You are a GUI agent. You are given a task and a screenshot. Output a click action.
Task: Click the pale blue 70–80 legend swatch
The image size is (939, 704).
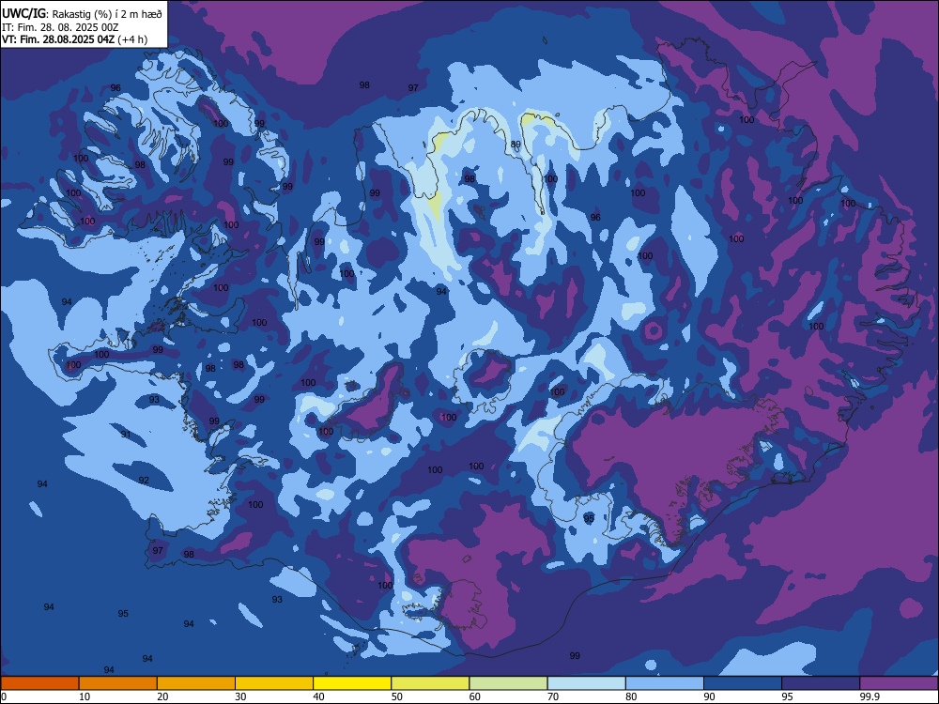(586, 683)
